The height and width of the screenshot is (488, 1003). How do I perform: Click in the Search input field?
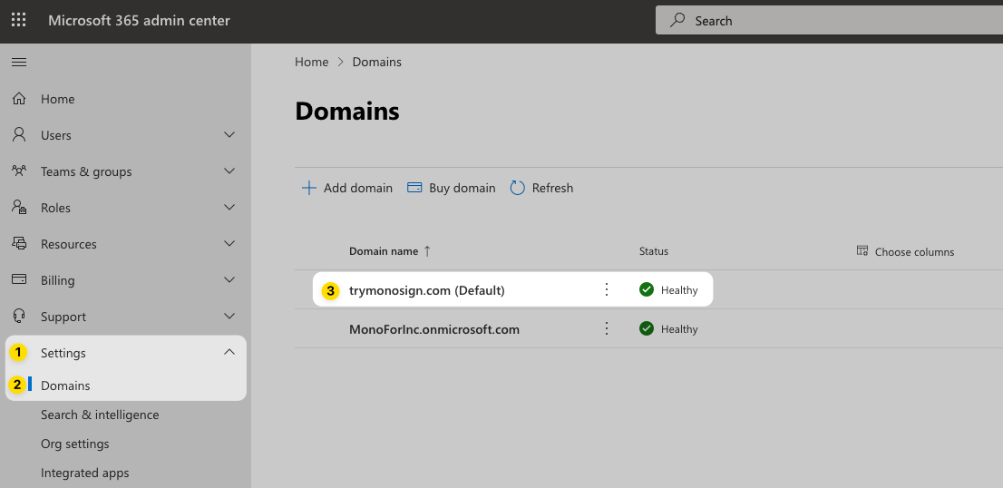point(829,21)
